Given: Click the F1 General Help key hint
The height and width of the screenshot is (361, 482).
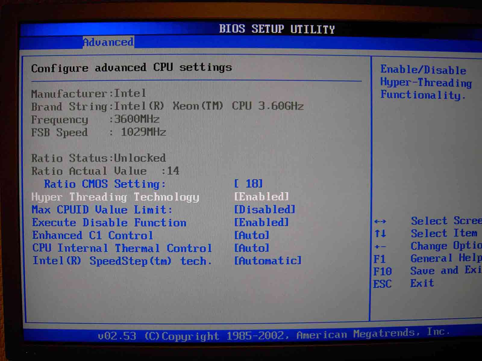Looking at the screenshot, I should coord(427,258).
